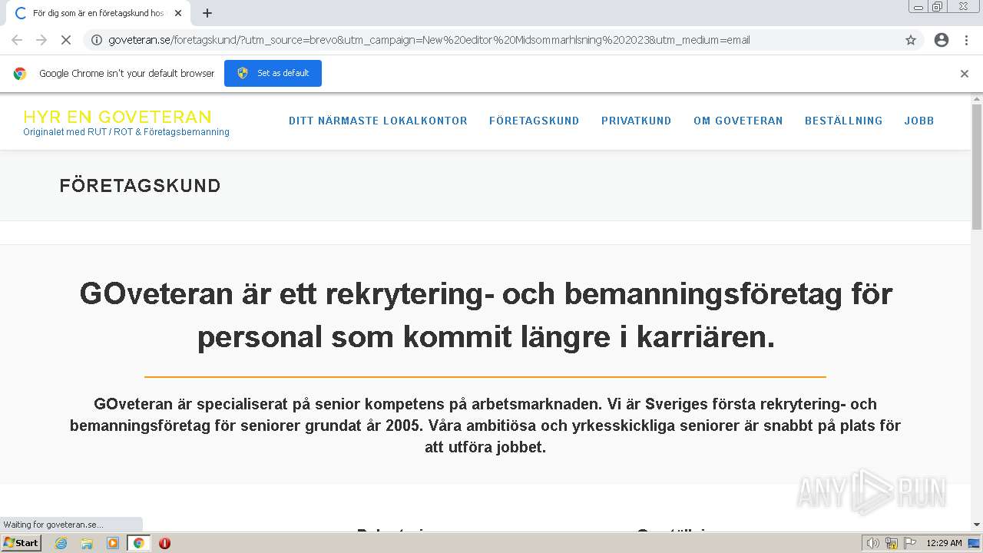Open the Chrome profile icon

942,40
